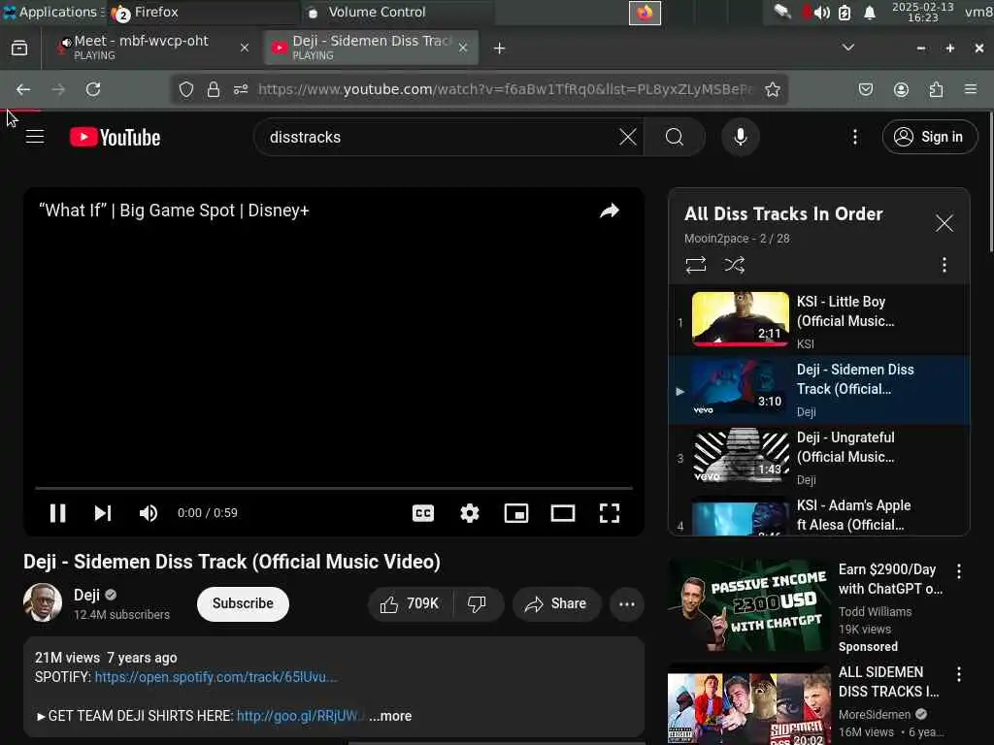The width and height of the screenshot is (994, 745).
Task: Open Passive Income ChatGPT ad thumbnail
Action: pyautogui.click(x=748, y=607)
